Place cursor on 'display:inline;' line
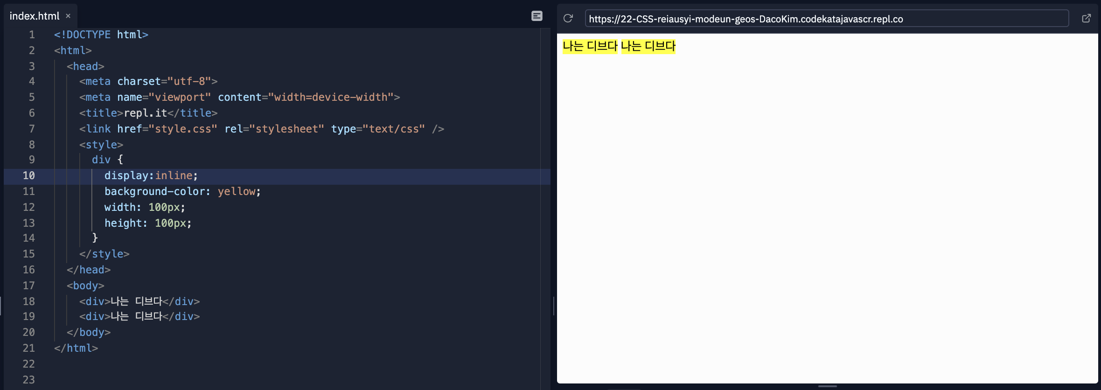The width and height of the screenshot is (1101, 390). [x=151, y=175]
